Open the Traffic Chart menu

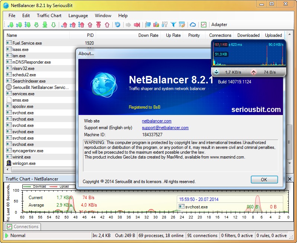click(49, 16)
